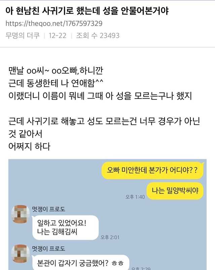The image size is (215, 270).
Task: Click the timestamp 오후 1:40
Action: [x=135, y=197]
